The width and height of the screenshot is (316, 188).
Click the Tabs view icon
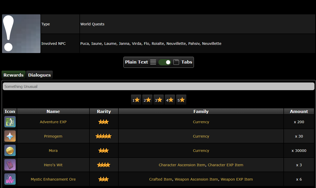176,62
